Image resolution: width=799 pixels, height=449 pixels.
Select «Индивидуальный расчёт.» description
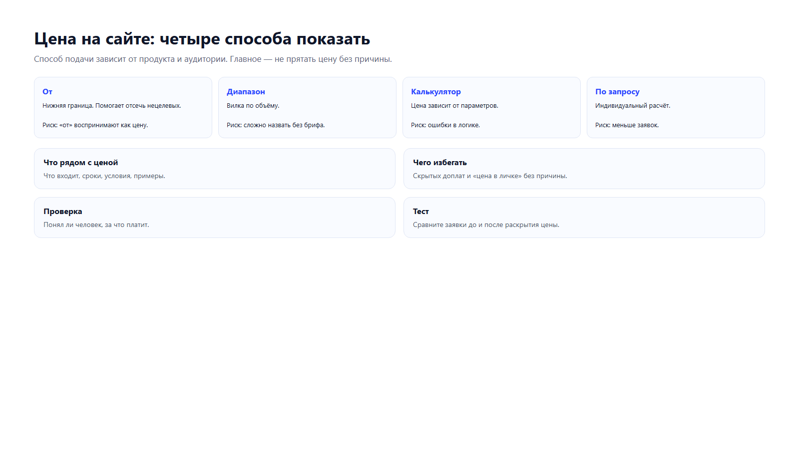pos(633,106)
